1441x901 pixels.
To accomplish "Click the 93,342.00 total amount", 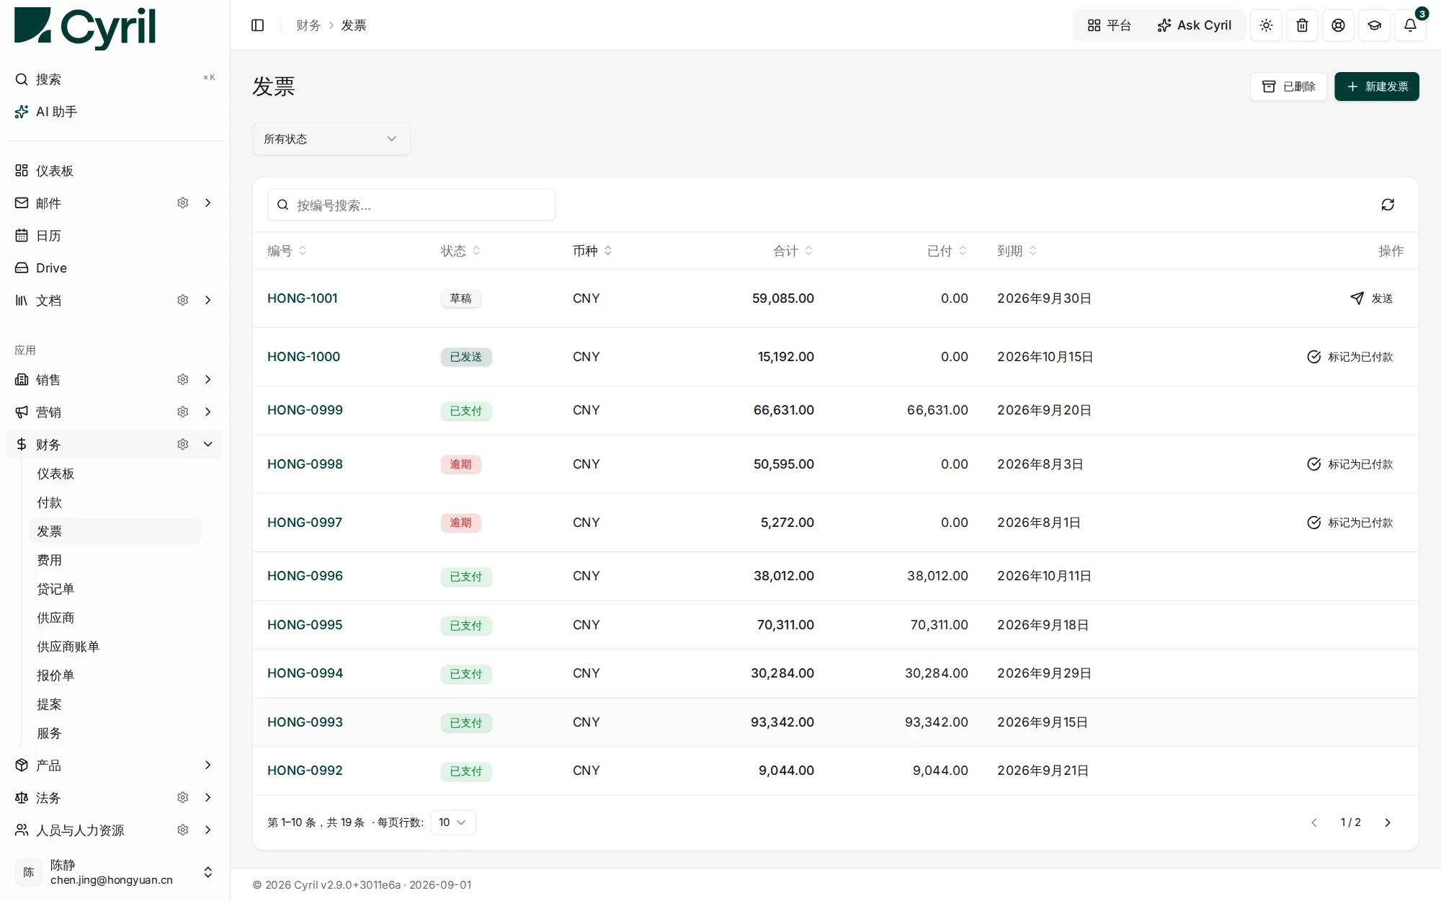I will (x=782, y=722).
